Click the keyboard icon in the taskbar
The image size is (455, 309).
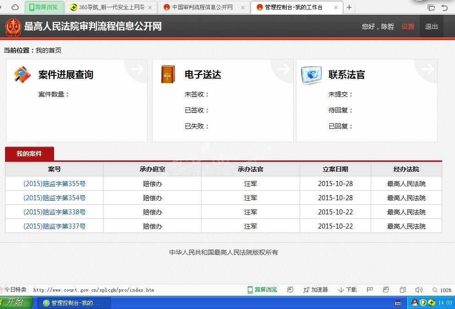tap(398, 303)
